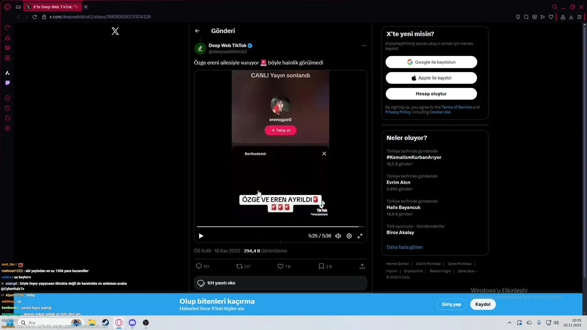Add page to bookmarks heart icon

pyautogui.click(x=551, y=17)
